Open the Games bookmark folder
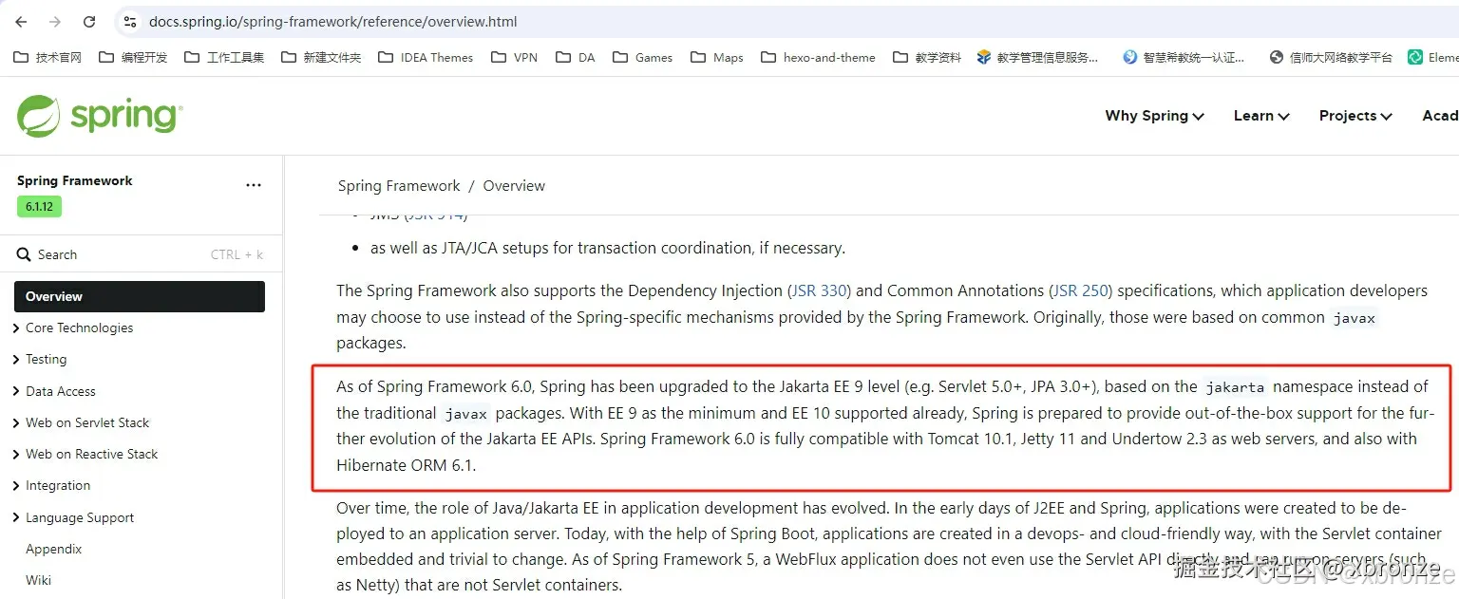Viewport: 1459px width, 599px height. tap(643, 58)
